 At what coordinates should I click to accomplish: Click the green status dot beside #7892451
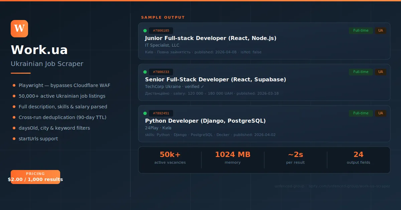coord(145,113)
